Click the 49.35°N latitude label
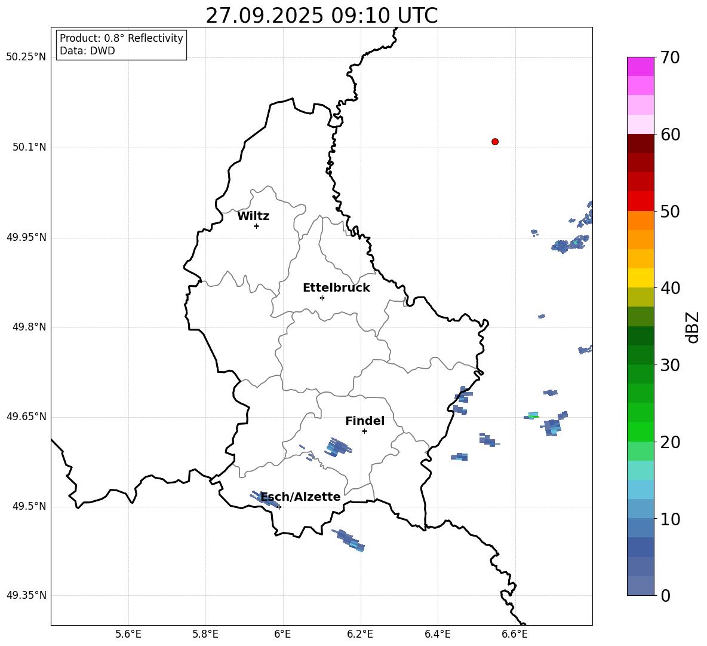The width and height of the screenshot is (707, 646). (x=26, y=595)
